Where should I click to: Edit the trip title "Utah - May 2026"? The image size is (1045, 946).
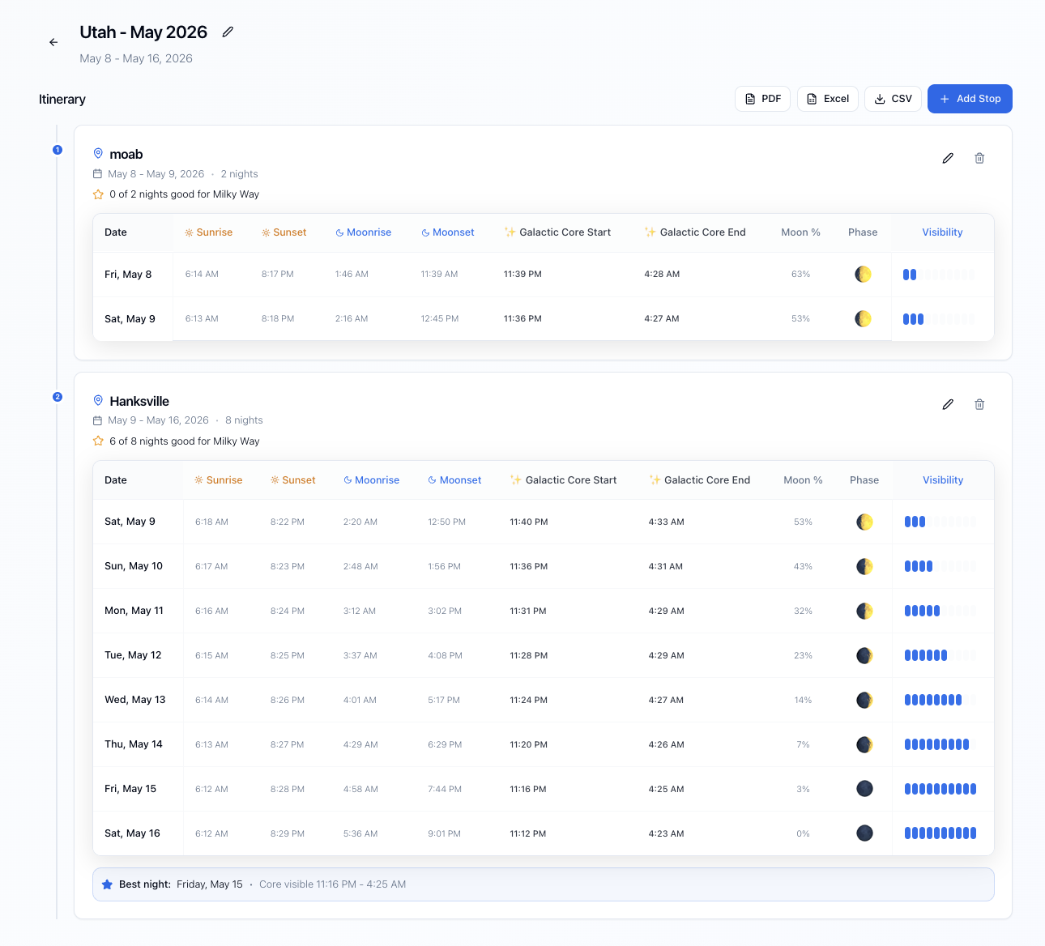227,31
